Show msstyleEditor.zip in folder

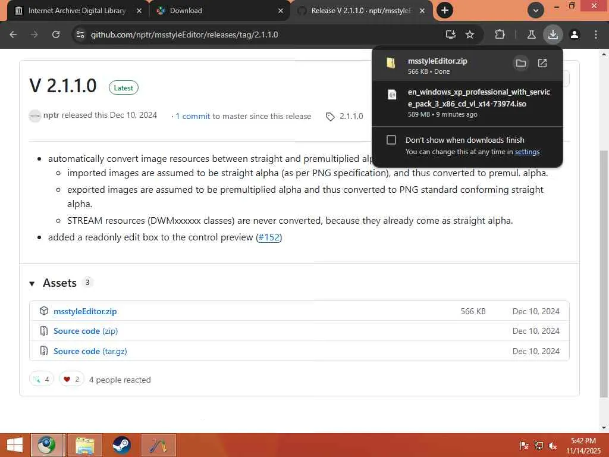[521, 63]
